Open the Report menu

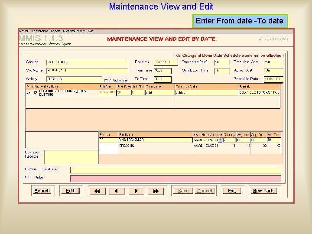pyautogui.click(x=55, y=31)
